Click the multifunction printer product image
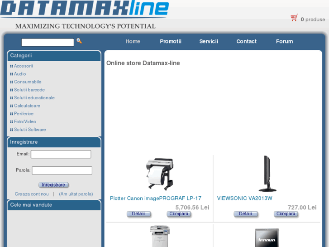Image resolution: width=329 pixels, height=247 pixels. [x=160, y=236]
